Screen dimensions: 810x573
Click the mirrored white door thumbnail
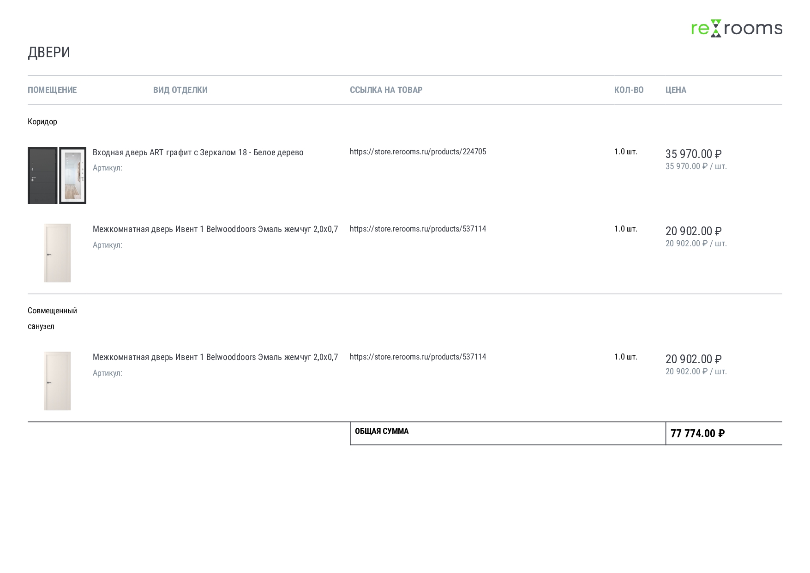coord(73,176)
